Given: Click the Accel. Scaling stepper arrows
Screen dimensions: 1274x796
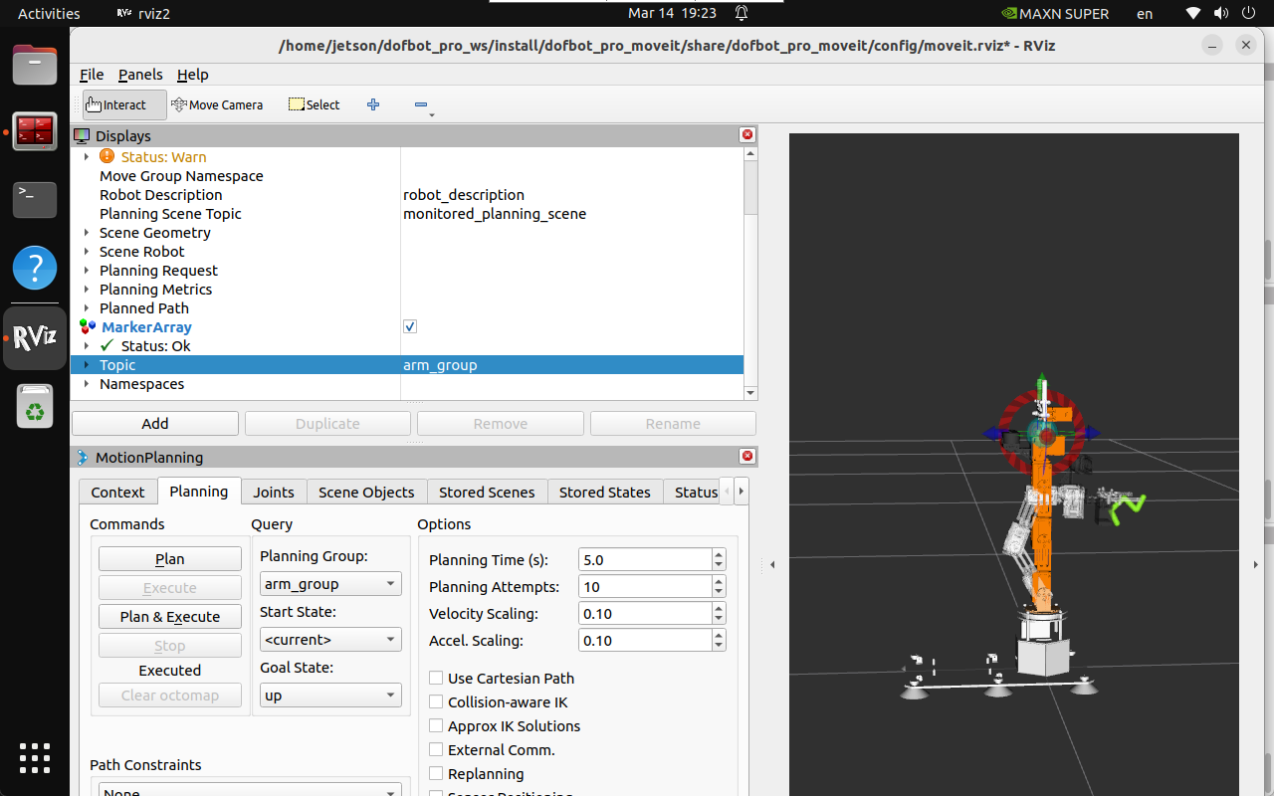Looking at the screenshot, I should (x=719, y=640).
